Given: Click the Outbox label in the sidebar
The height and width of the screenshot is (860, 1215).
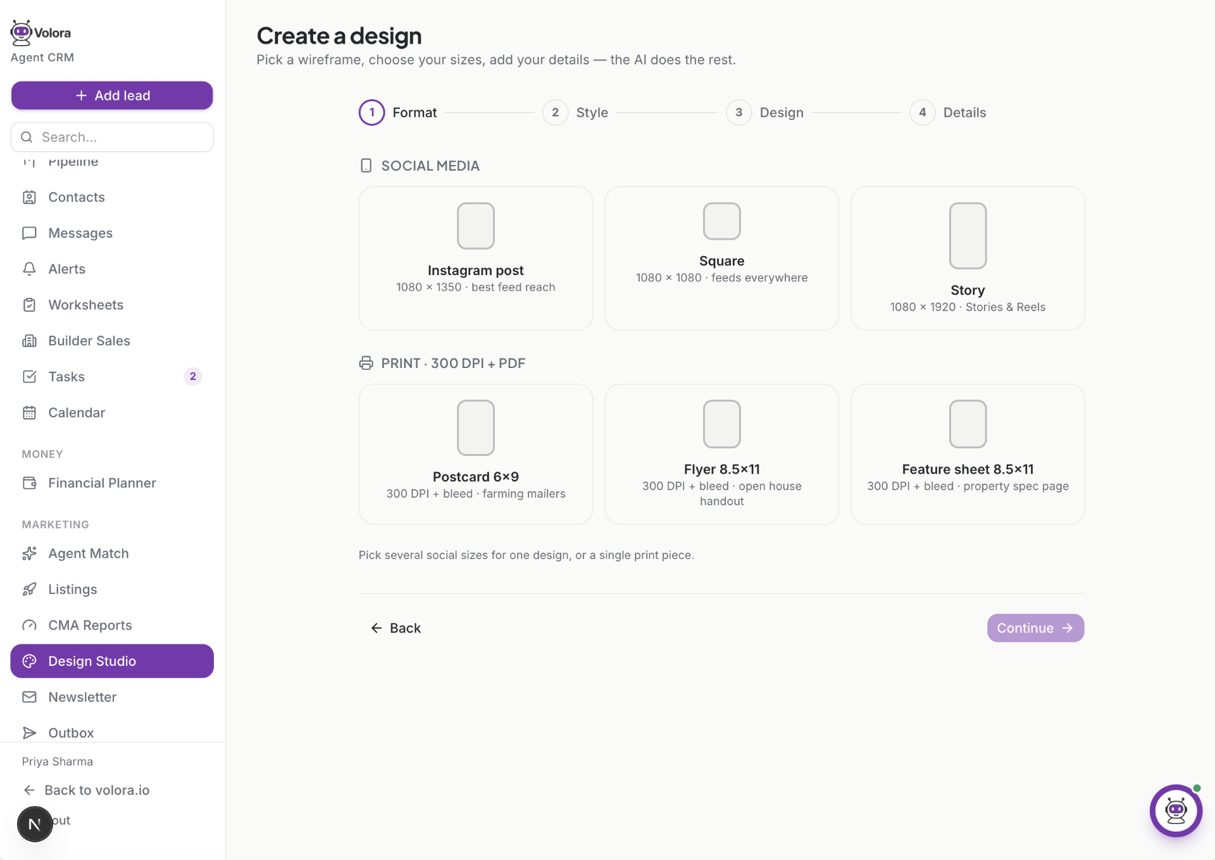Looking at the screenshot, I should pos(71,733).
